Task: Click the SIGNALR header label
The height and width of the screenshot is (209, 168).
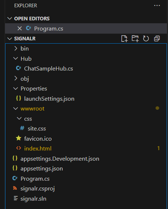Action: pos(25,39)
